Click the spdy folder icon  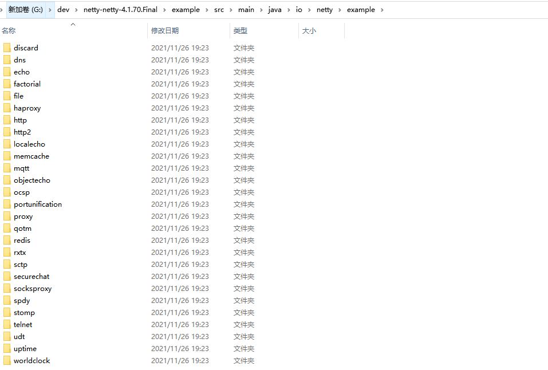(x=7, y=300)
